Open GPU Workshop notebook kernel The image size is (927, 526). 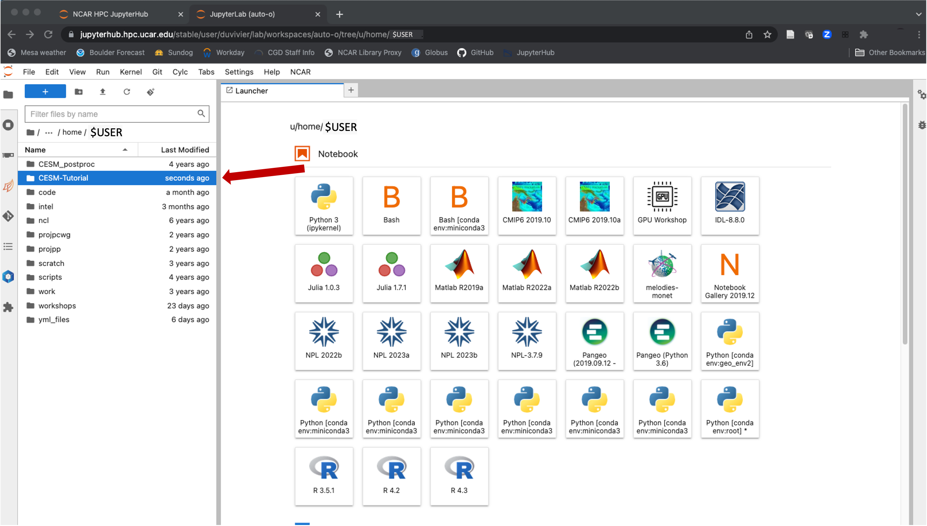[662, 206]
